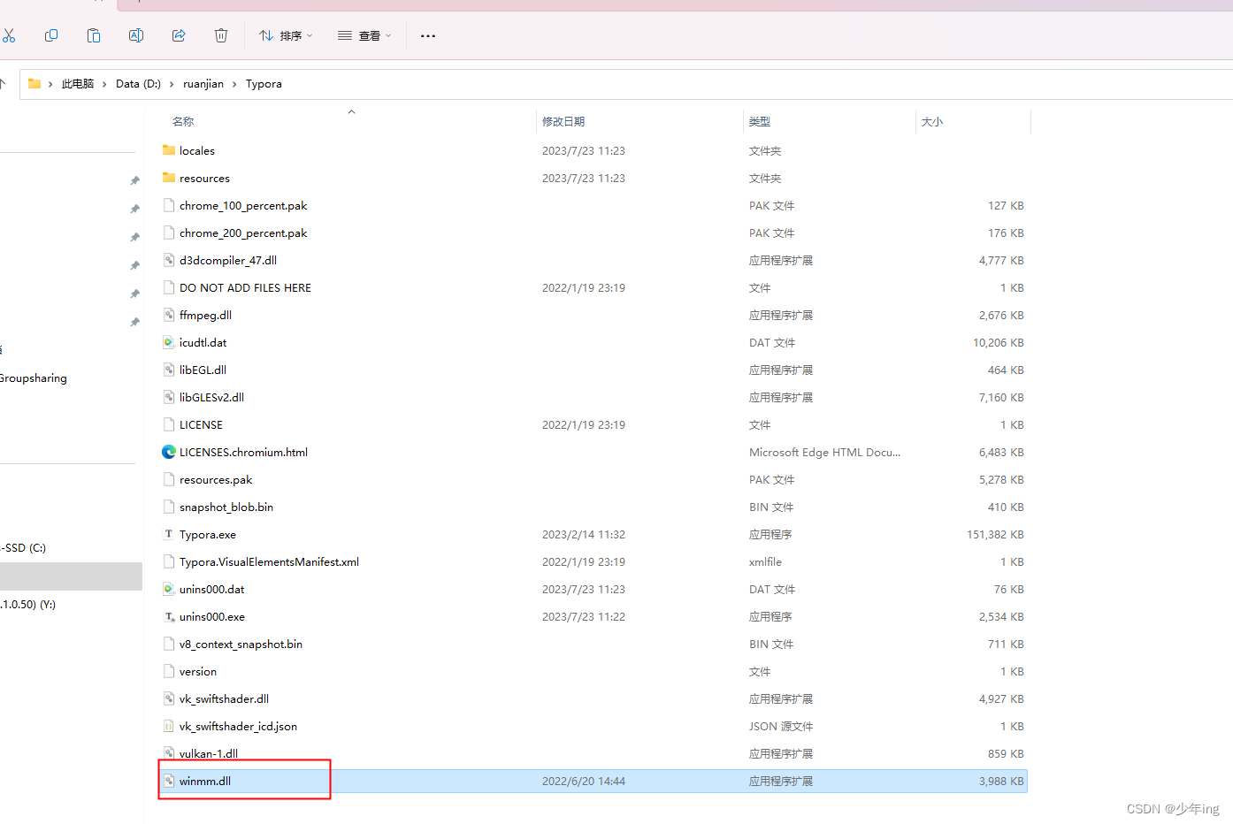Sort by 名称 column header
This screenshot has width=1233, height=824.
click(183, 122)
